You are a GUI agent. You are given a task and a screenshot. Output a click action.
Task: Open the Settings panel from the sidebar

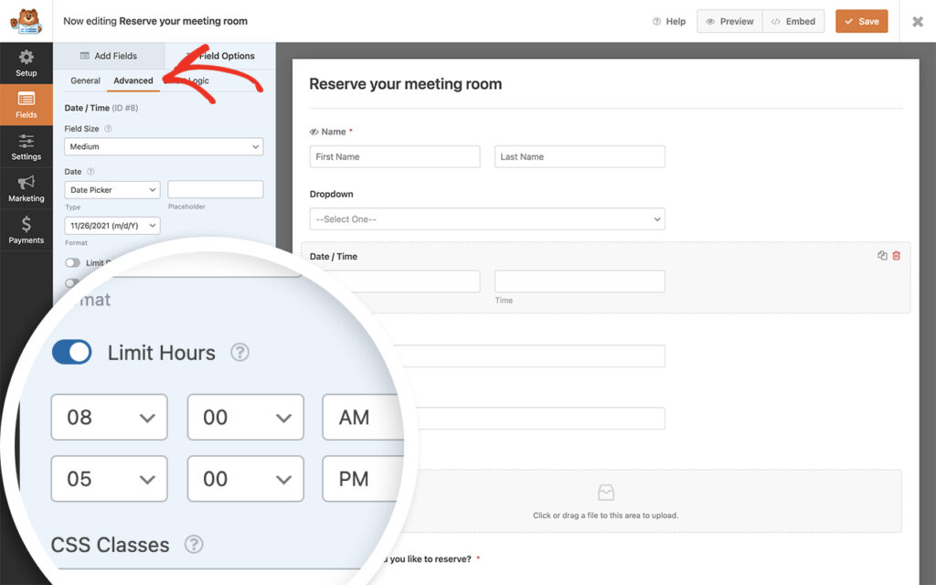tap(27, 146)
